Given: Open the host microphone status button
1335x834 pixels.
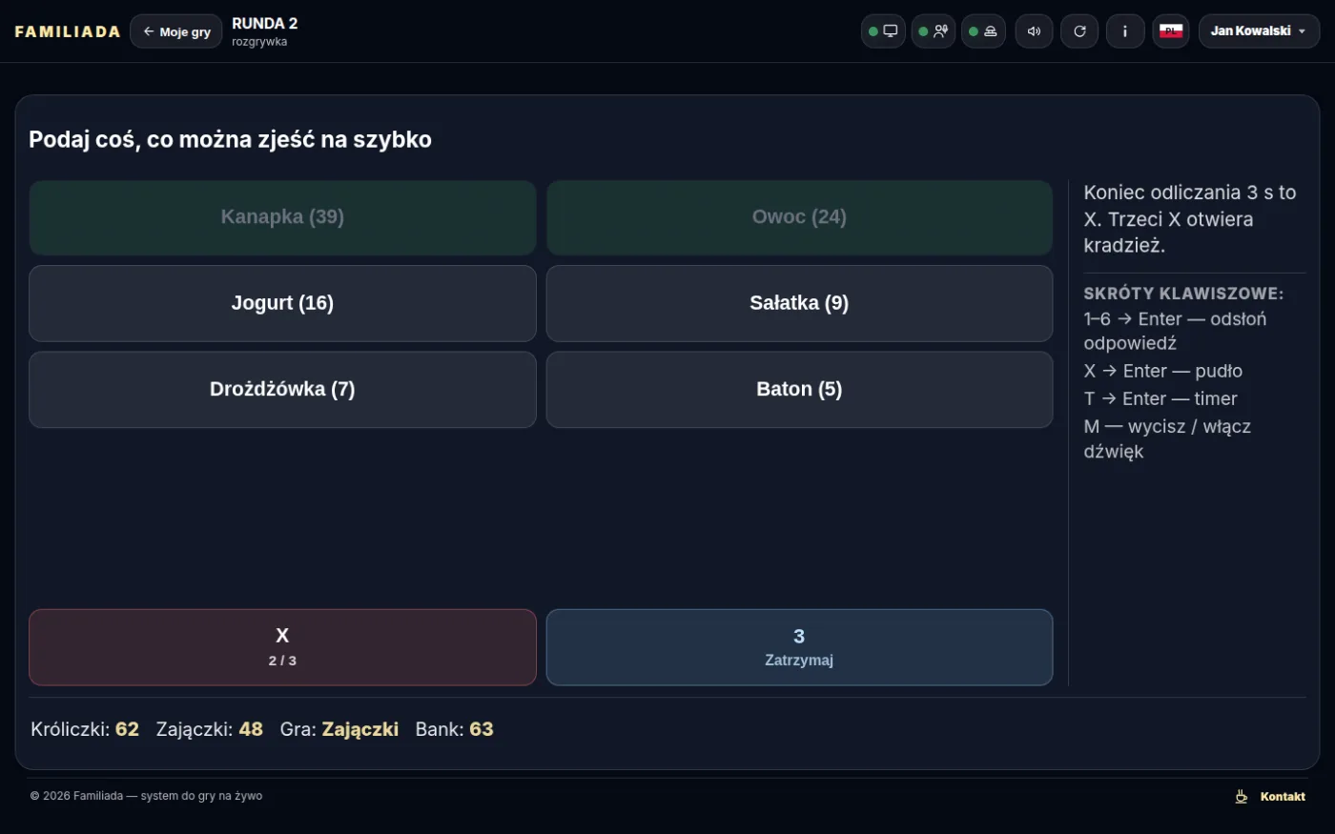Looking at the screenshot, I should coord(934,31).
